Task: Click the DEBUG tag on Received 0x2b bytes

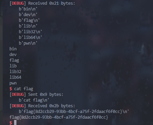Action: click(x=18, y=106)
